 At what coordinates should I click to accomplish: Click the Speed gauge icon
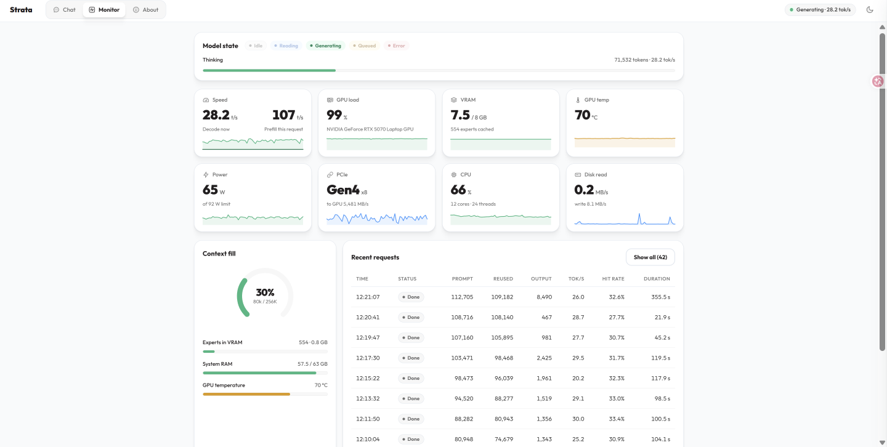206,100
